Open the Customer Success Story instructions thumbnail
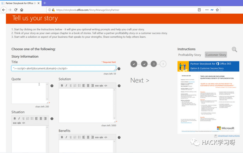243x153 pixels. (x=208, y=97)
